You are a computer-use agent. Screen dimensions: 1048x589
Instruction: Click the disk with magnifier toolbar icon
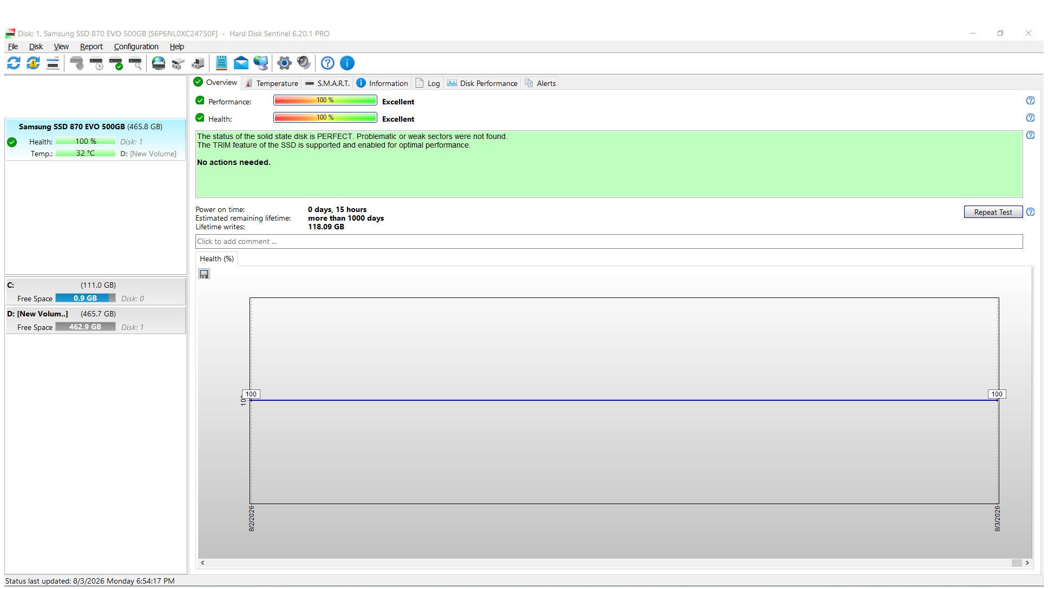[135, 63]
